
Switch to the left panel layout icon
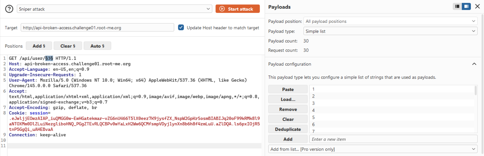[457, 6]
